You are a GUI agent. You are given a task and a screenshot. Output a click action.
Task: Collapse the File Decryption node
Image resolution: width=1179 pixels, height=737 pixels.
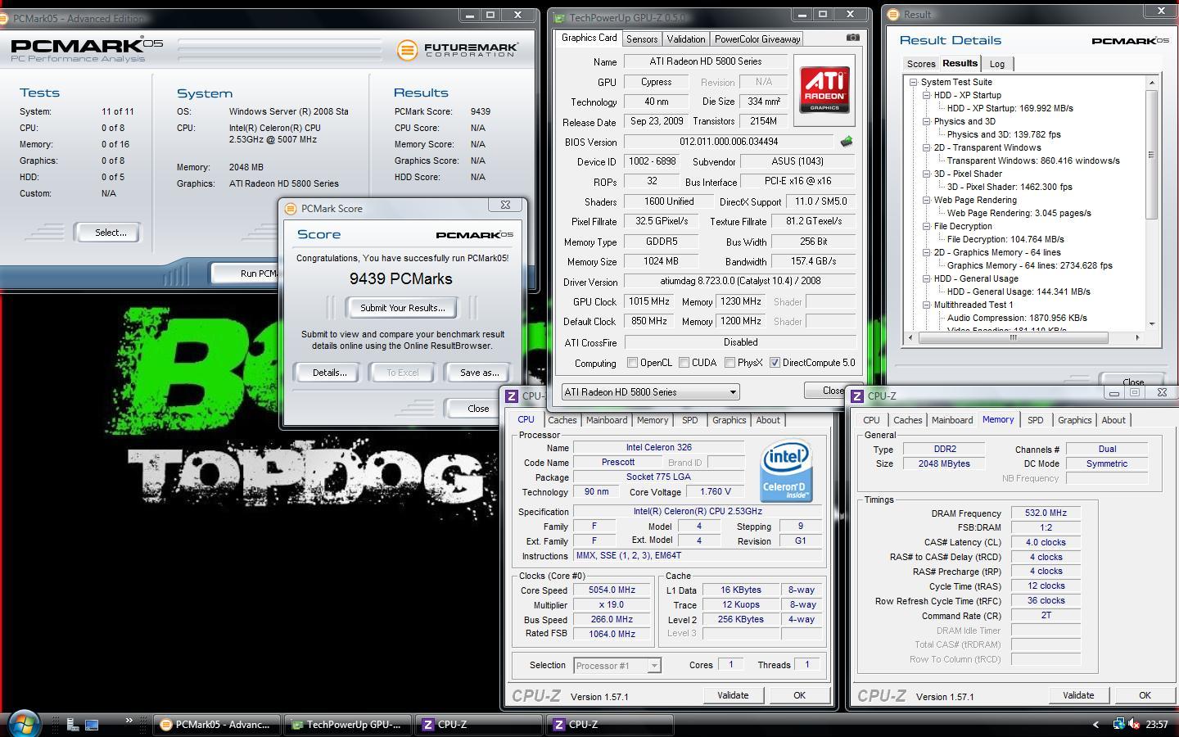[x=926, y=226]
